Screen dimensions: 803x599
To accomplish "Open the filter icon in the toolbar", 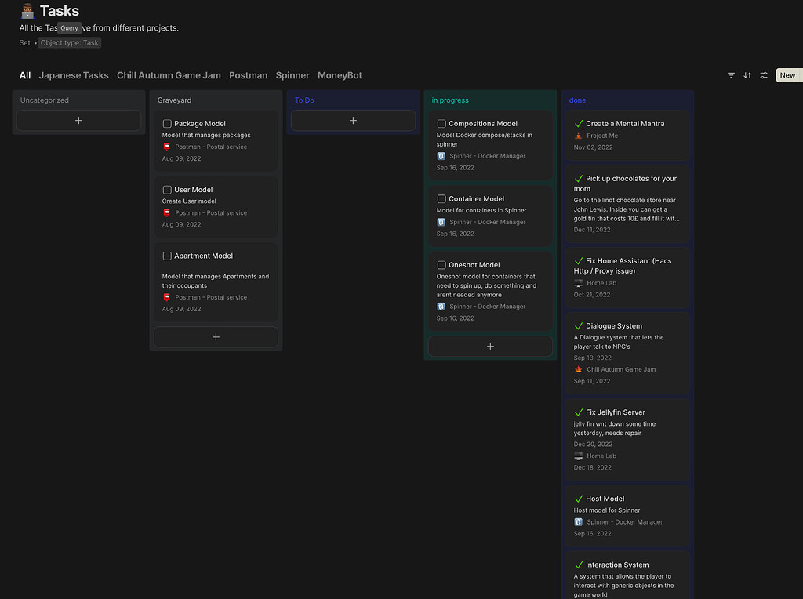I will point(731,74).
